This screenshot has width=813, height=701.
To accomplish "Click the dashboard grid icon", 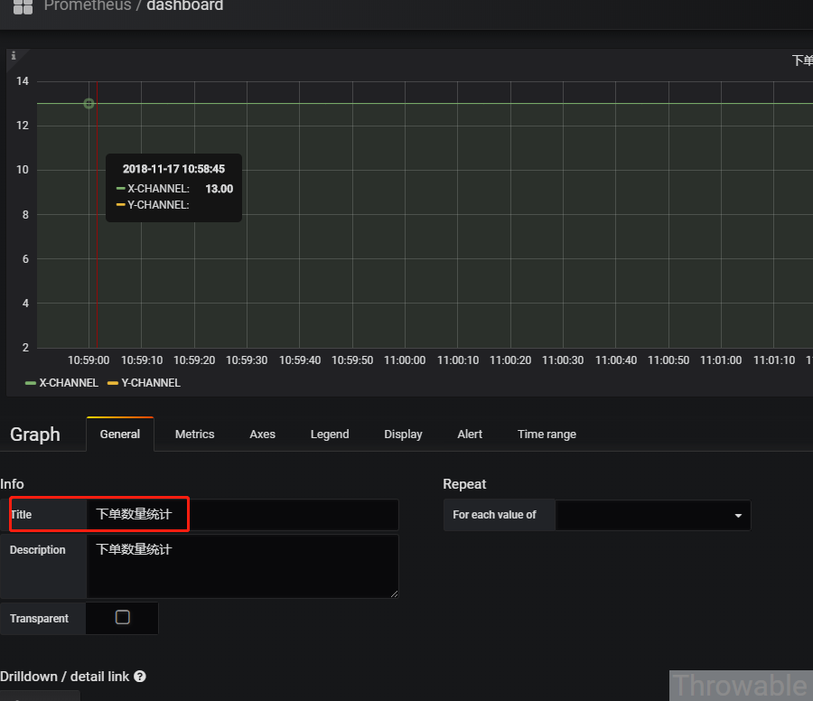I will (23, 6).
